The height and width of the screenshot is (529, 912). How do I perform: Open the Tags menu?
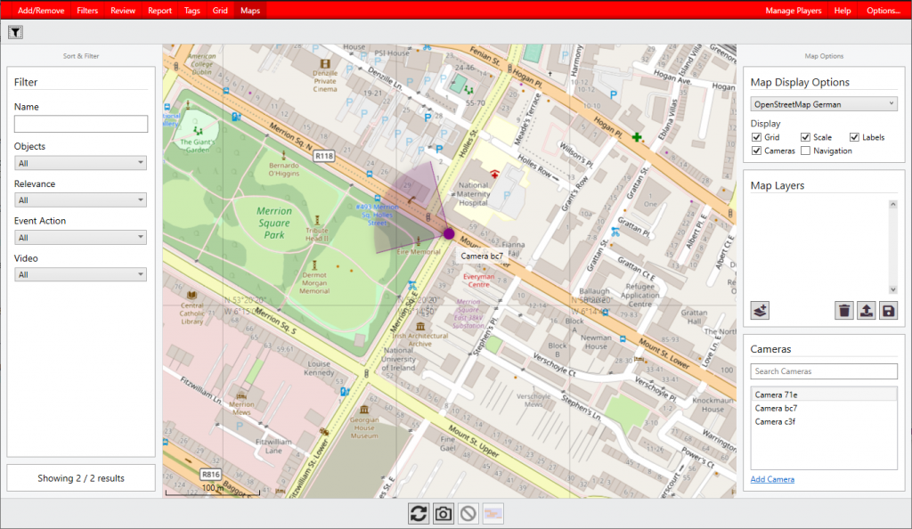tap(192, 11)
